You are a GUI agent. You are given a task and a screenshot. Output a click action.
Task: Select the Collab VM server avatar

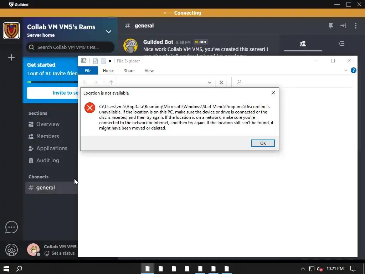point(11,31)
